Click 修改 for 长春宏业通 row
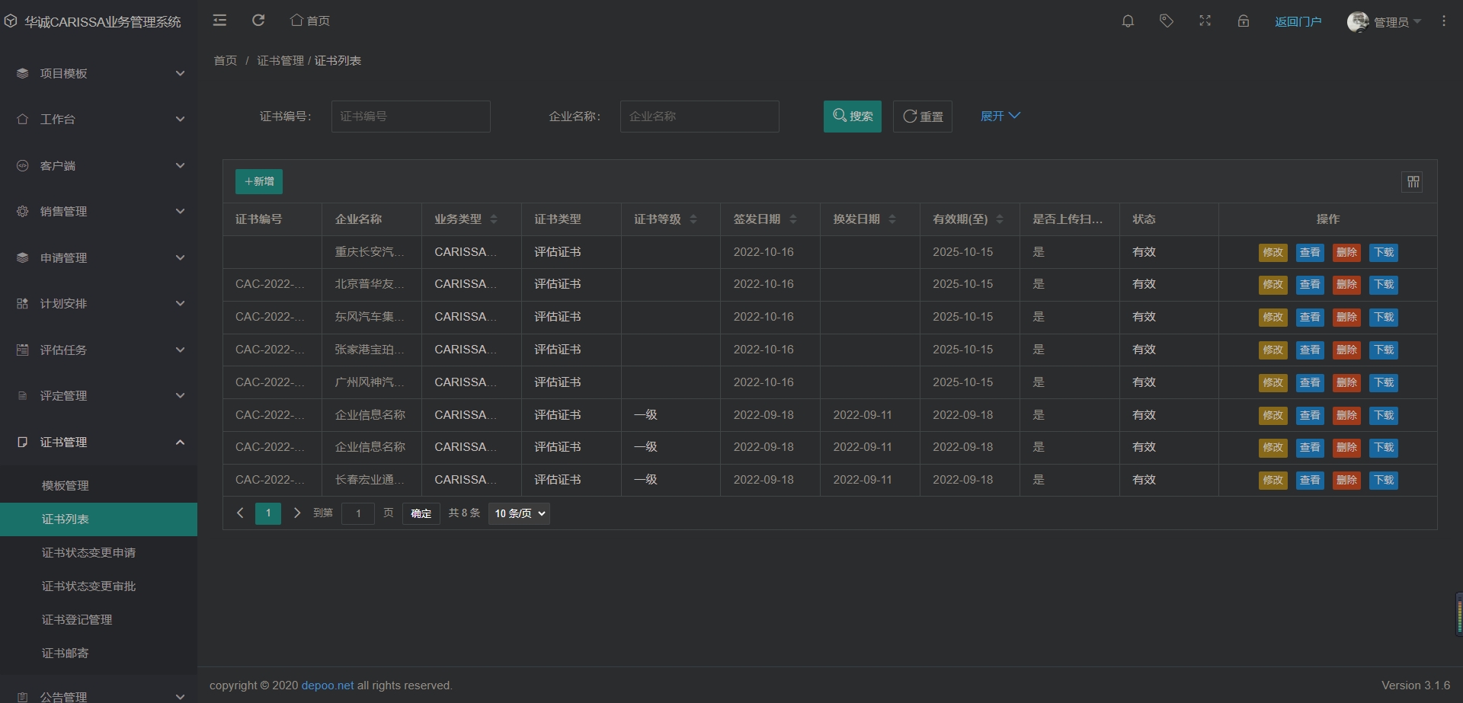Screen dimensions: 1463x703 point(1273,481)
